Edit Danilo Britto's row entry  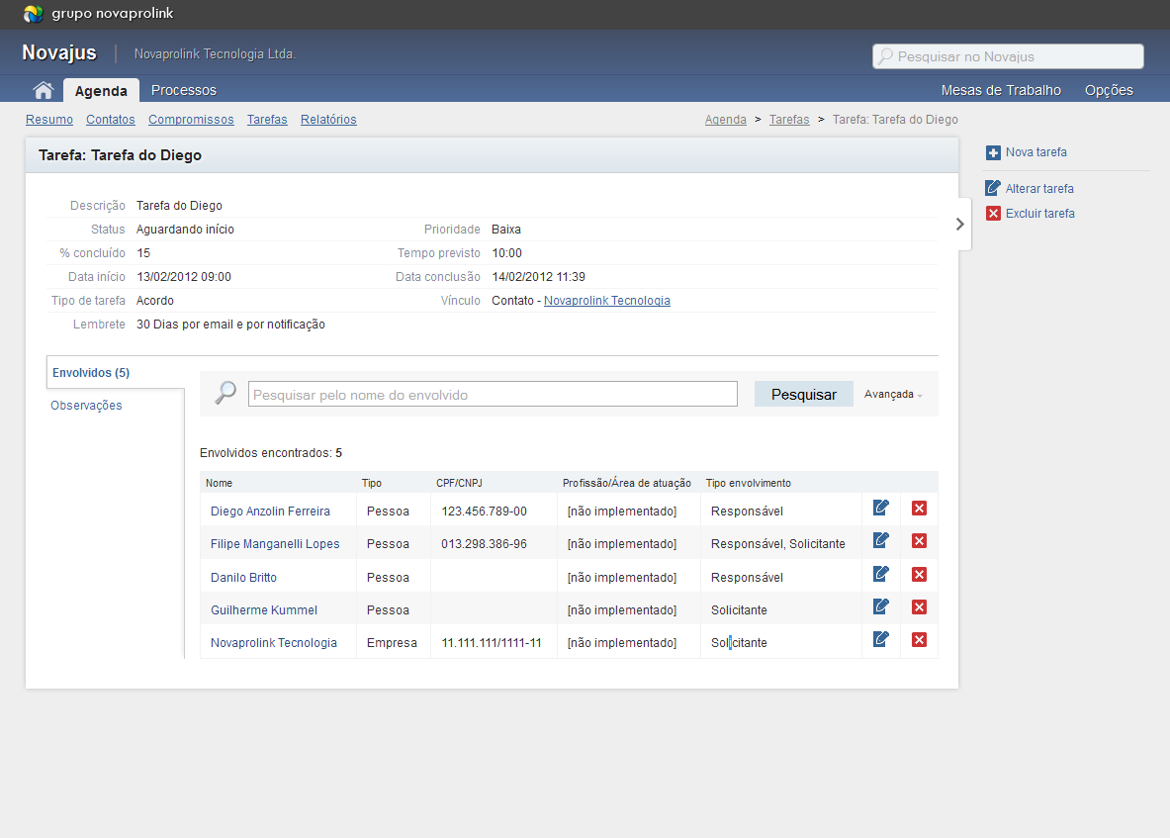(881, 575)
